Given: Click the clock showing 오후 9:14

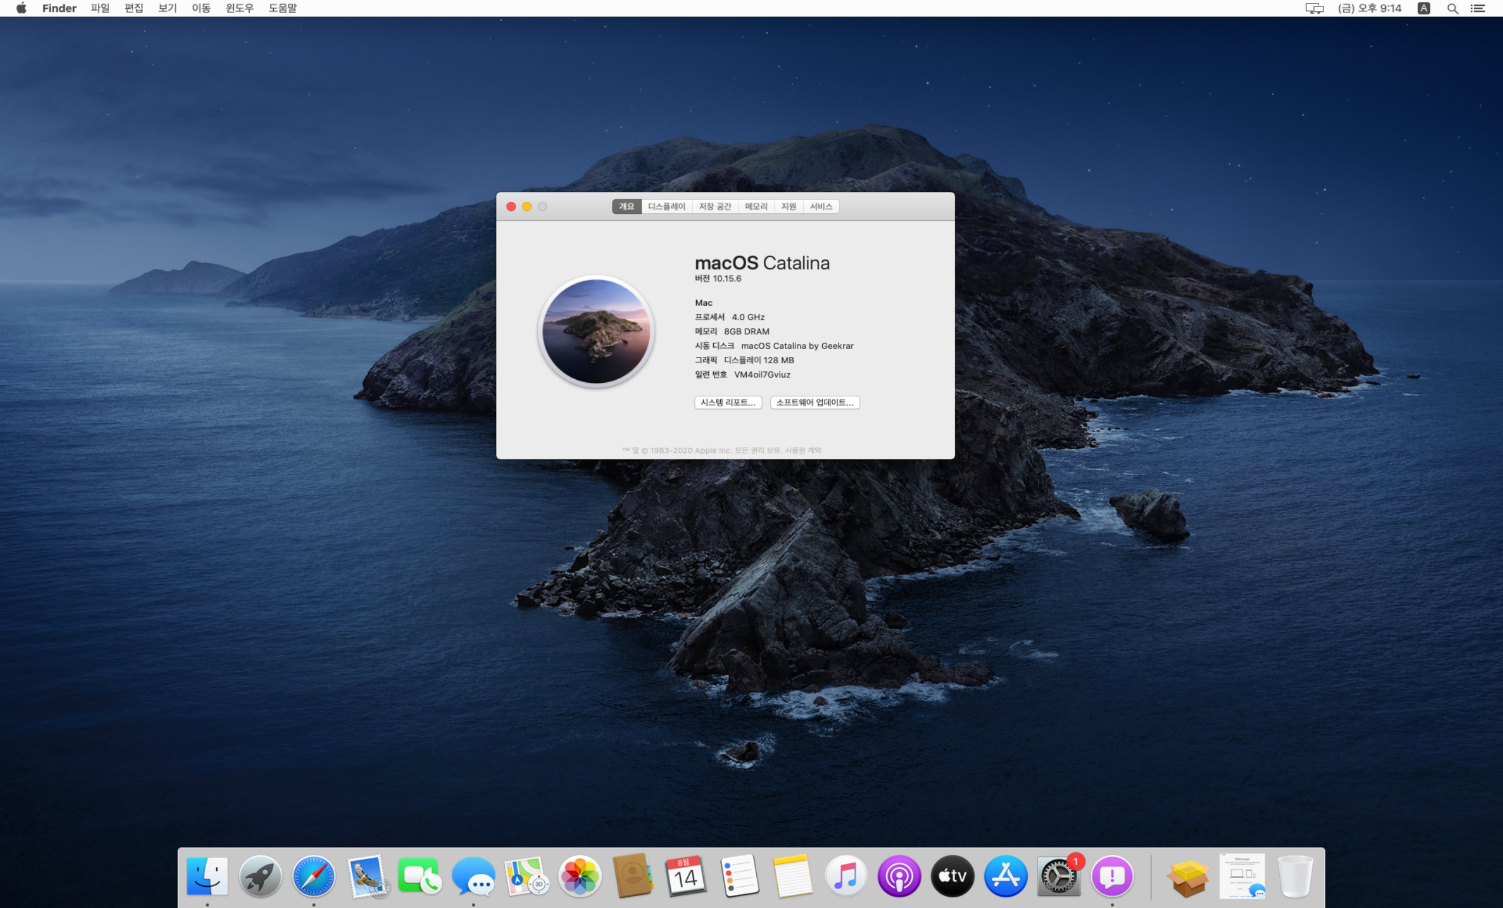Looking at the screenshot, I should 1369,8.
